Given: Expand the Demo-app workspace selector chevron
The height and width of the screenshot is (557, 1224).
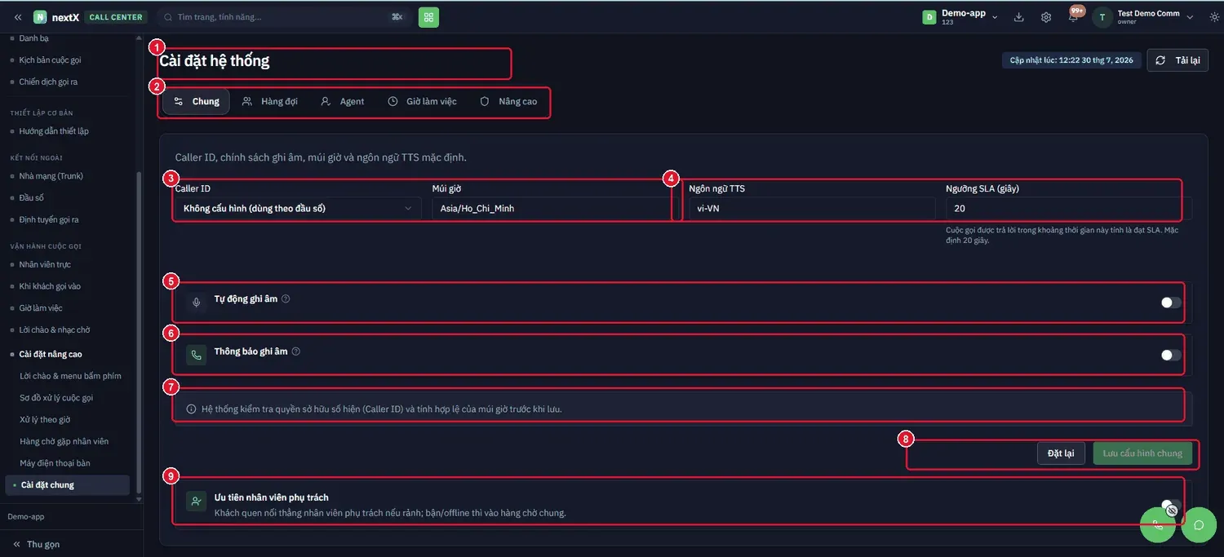Looking at the screenshot, I should tap(995, 17).
